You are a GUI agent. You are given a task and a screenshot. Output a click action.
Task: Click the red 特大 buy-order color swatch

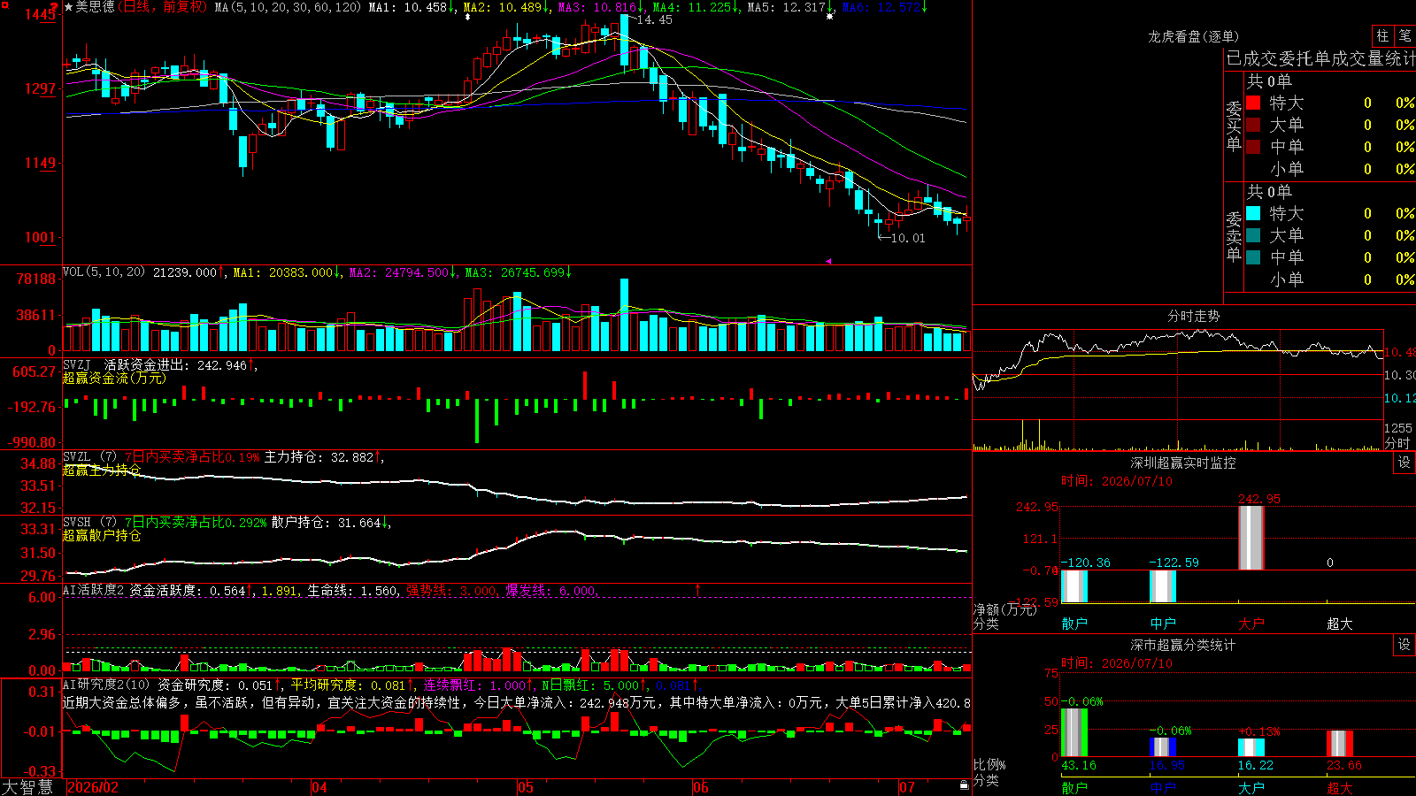1253,103
